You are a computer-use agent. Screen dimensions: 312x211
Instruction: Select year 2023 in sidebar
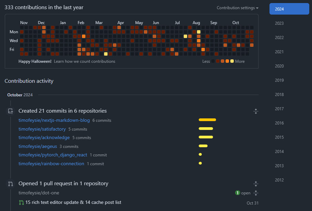[x=279, y=23]
